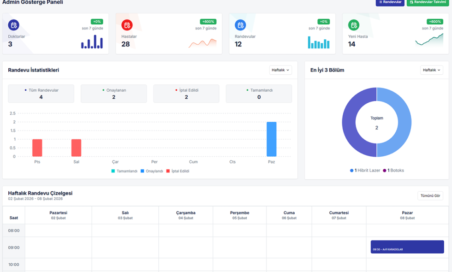Click the blue Randevular card icon
452x272 pixels.
tap(240, 25)
